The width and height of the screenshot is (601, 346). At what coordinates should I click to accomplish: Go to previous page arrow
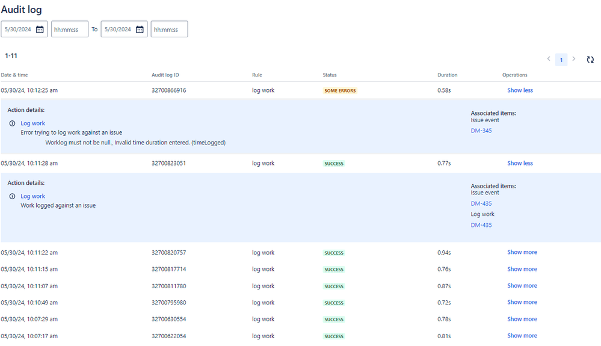(549, 59)
